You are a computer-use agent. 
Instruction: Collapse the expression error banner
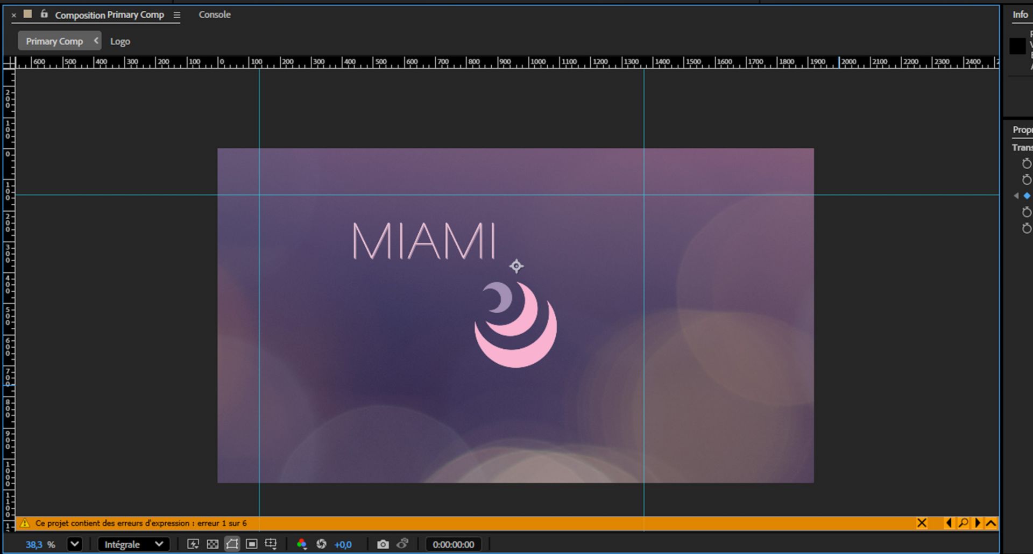coord(991,523)
